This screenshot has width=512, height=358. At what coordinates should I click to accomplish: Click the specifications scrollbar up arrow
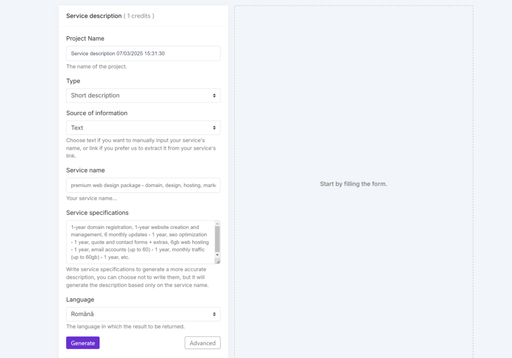point(217,223)
